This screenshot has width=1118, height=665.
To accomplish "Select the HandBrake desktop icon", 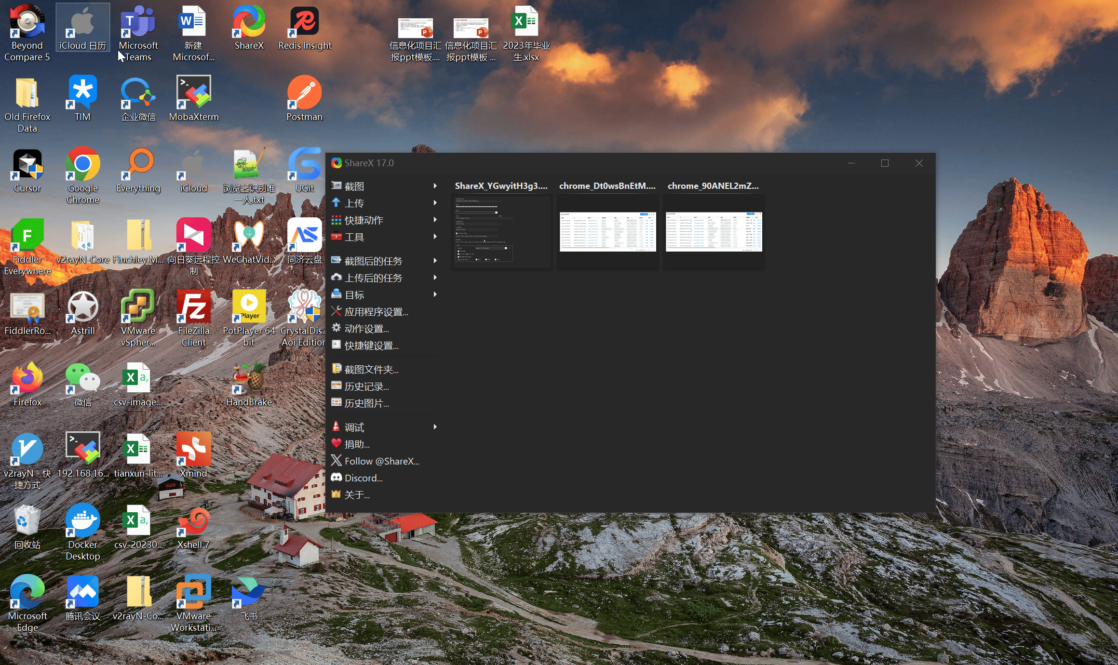I will 249,384.
